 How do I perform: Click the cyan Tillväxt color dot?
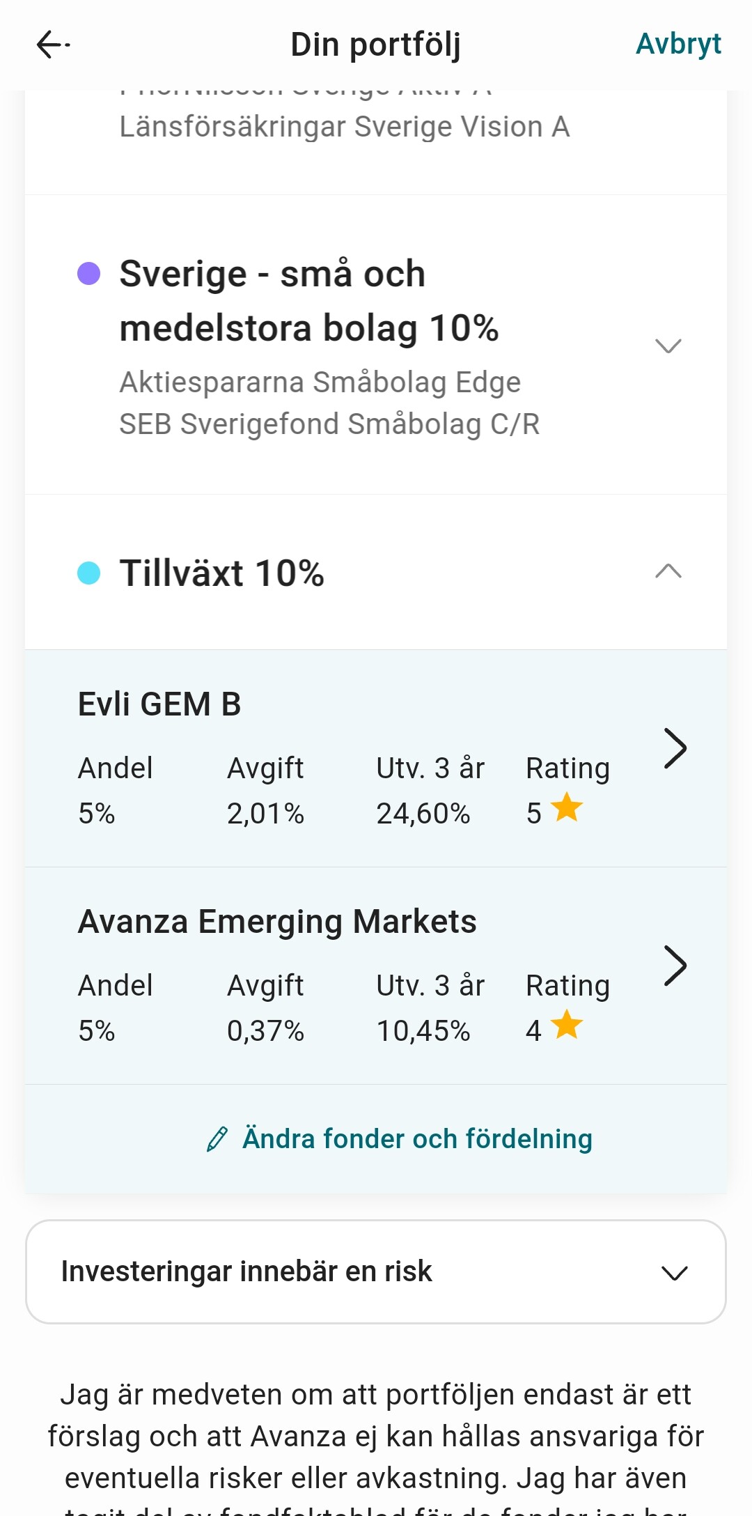tap(88, 573)
